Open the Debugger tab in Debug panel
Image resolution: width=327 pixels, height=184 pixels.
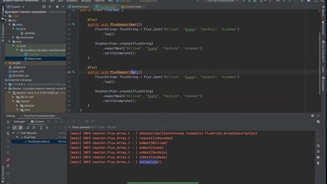(x=19, y=122)
